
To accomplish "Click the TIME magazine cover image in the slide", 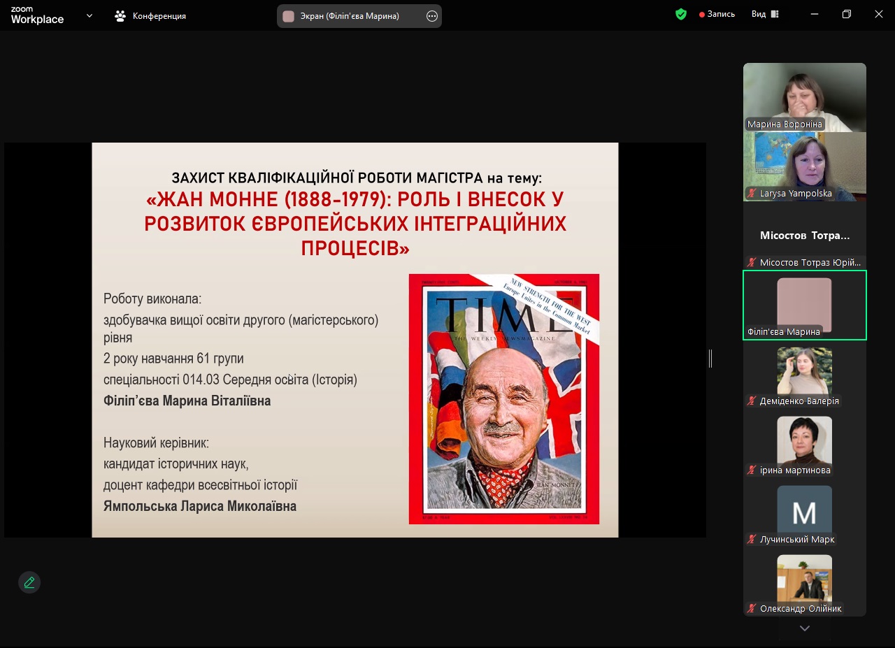I will [504, 398].
